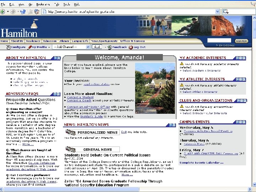Click the site search input field
Screen dimensions: 256x192
click(219, 41)
